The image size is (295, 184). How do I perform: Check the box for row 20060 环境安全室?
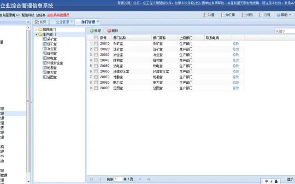(96, 71)
